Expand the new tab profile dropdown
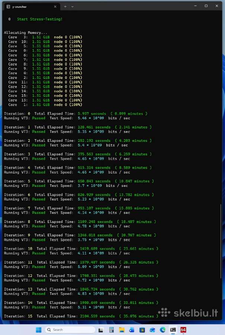Viewport: 225px width, 335px height. coord(73,7)
